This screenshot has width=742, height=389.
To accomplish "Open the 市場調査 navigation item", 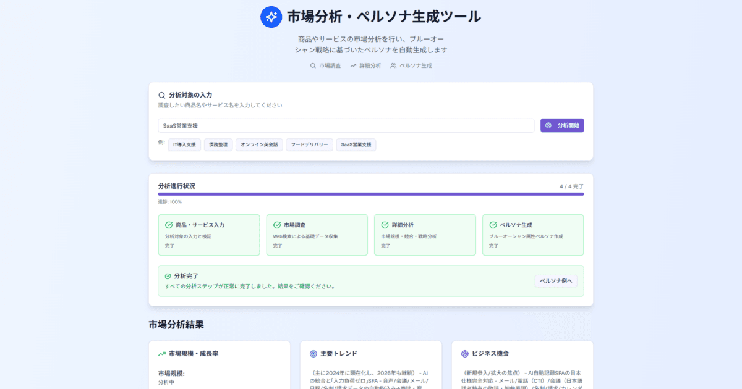I will click(x=326, y=65).
